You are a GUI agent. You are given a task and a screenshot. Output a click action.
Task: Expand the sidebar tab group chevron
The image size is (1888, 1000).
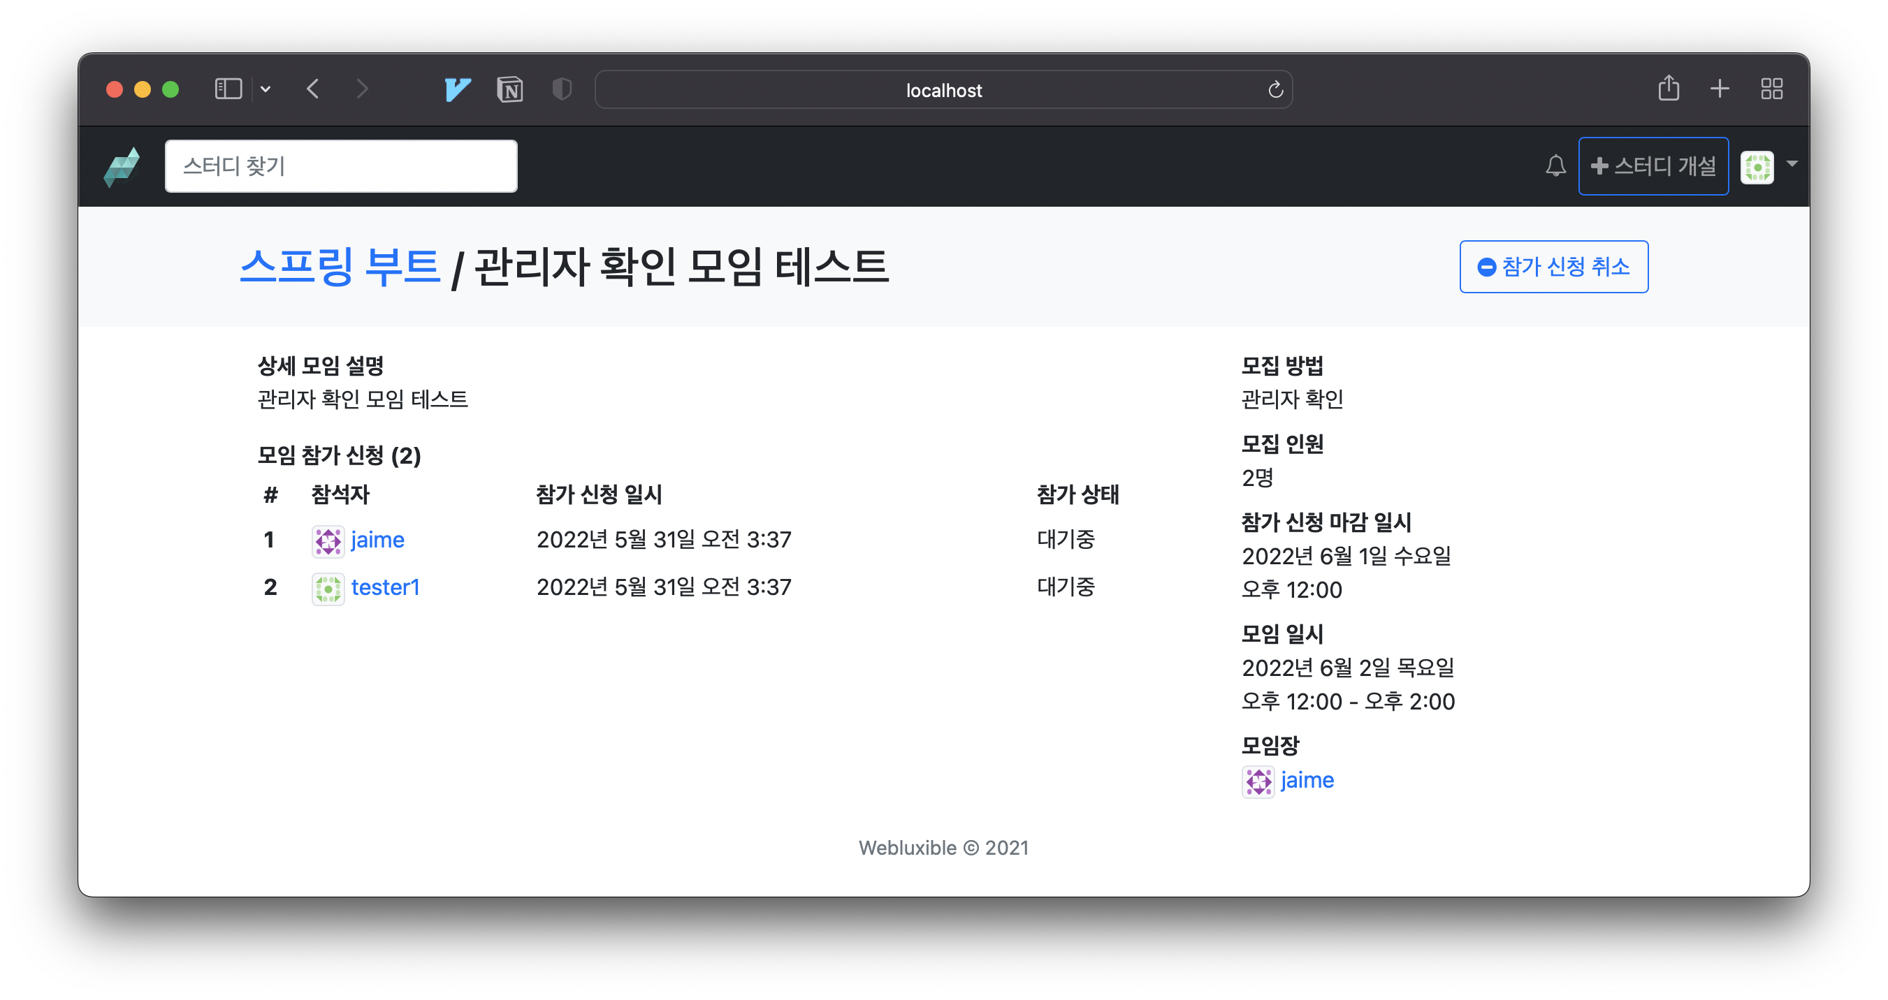click(266, 89)
